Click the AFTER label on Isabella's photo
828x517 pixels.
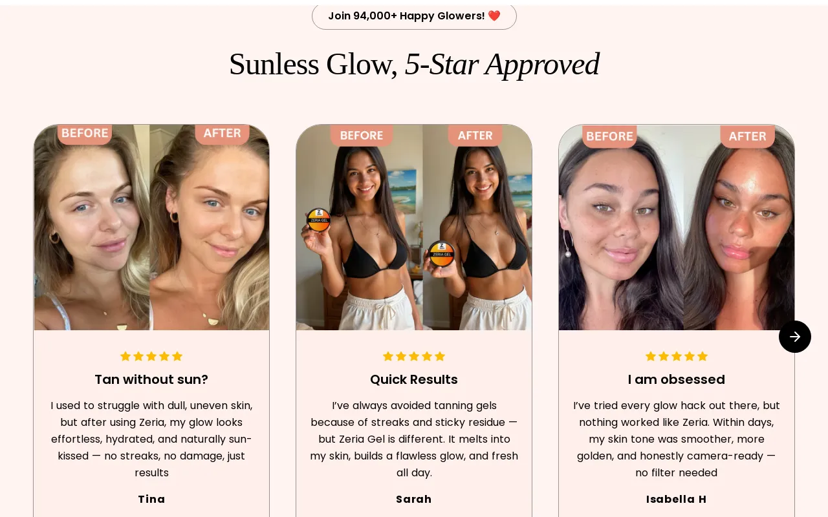coord(748,136)
